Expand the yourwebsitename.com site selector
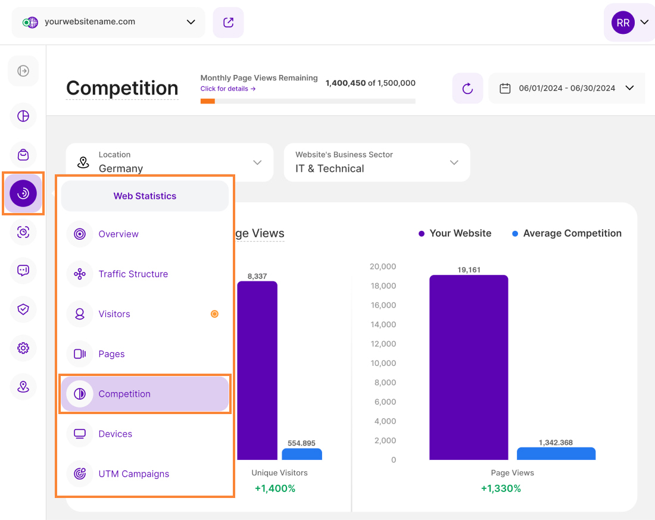655x520 pixels. tap(108, 23)
